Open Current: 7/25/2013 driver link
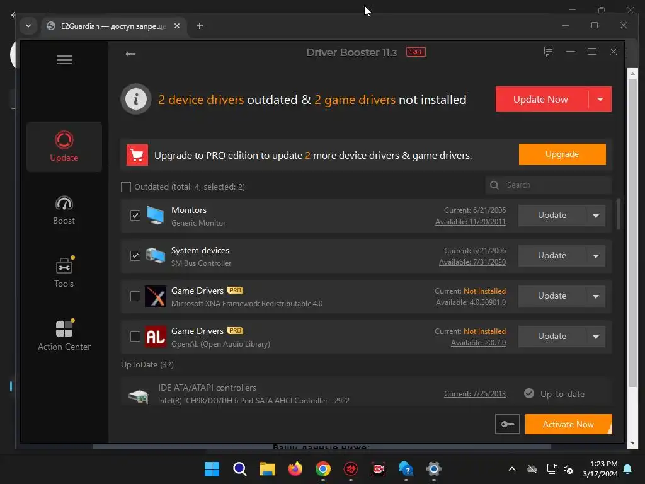The image size is (645, 484). pos(475,394)
